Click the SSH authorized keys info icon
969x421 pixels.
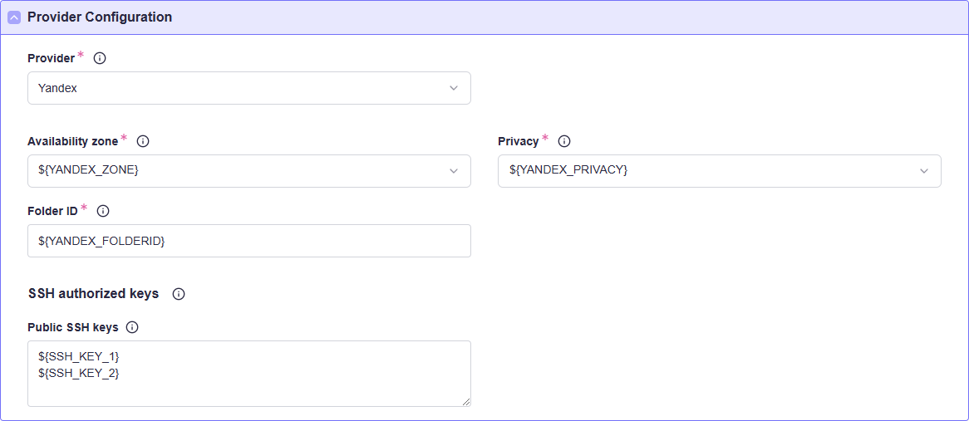click(x=179, y=294)
